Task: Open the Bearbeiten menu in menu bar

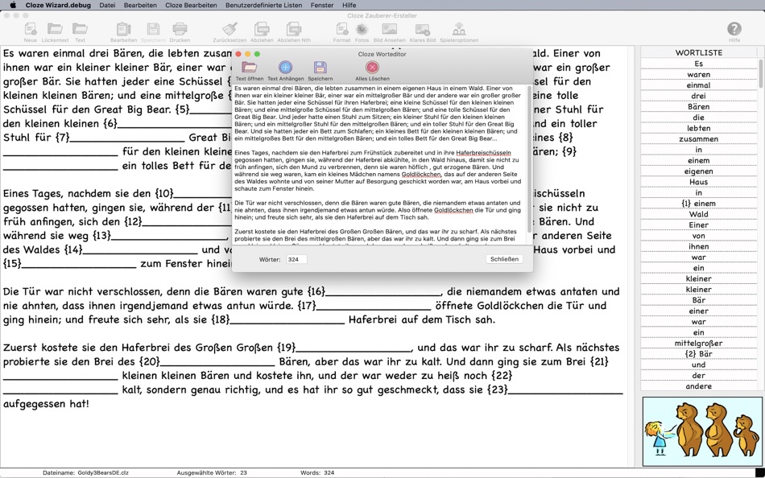Action: (140, 5)
